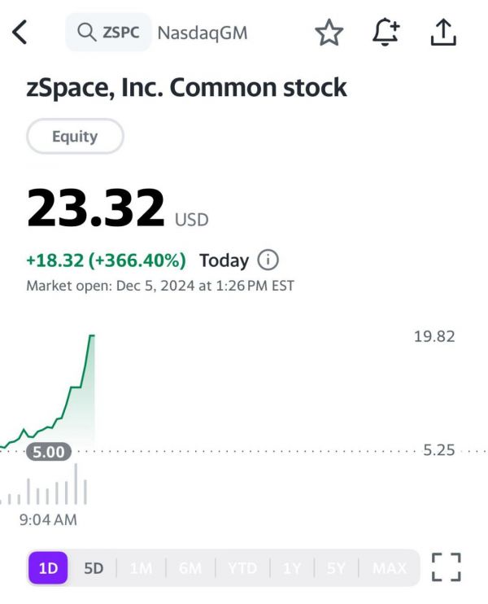Select the 1D chart range
Screen dimensions: 488x604
(x=49, y=567)
